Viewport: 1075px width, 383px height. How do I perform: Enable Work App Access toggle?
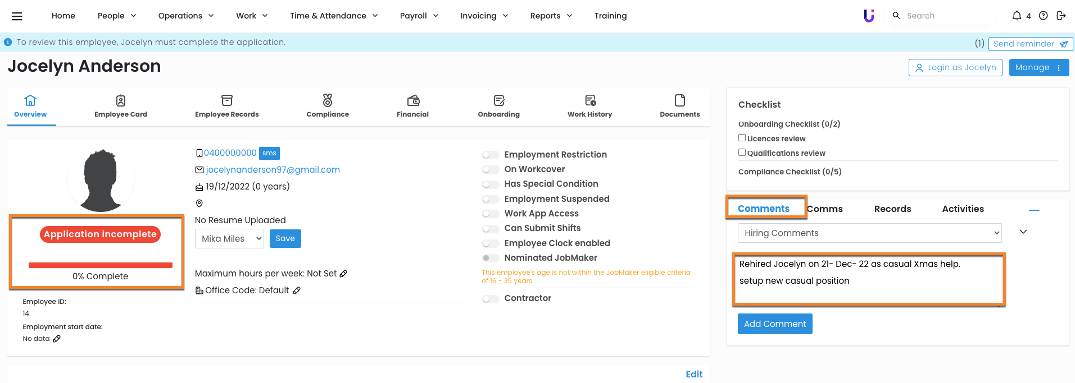pyautogui.click(x=491, y=214)
